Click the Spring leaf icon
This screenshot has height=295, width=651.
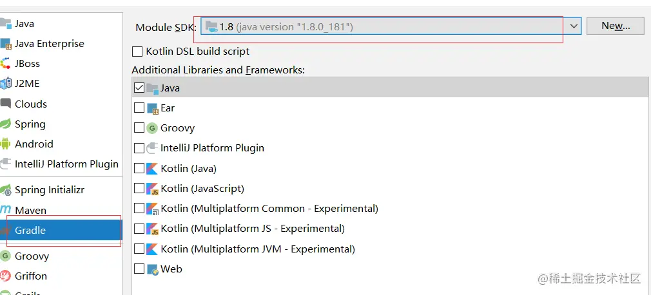[5, 124]
